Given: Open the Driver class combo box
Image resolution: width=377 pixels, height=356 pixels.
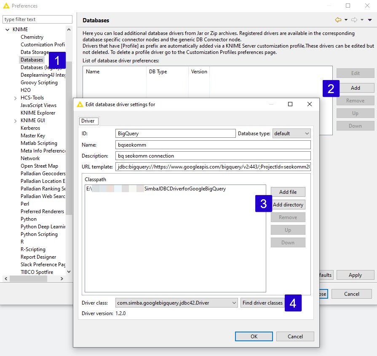Looking at the screenshot, I should coord(176,303).
